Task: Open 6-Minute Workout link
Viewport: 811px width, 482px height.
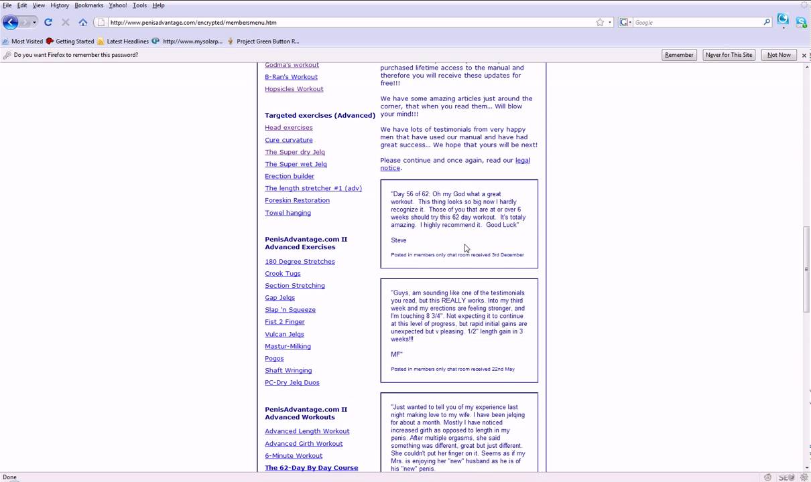Action: (293, 456)
